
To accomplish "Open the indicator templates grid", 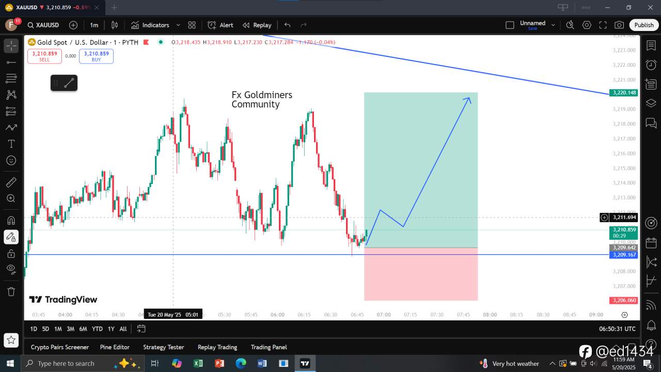I will pos(192,25).
